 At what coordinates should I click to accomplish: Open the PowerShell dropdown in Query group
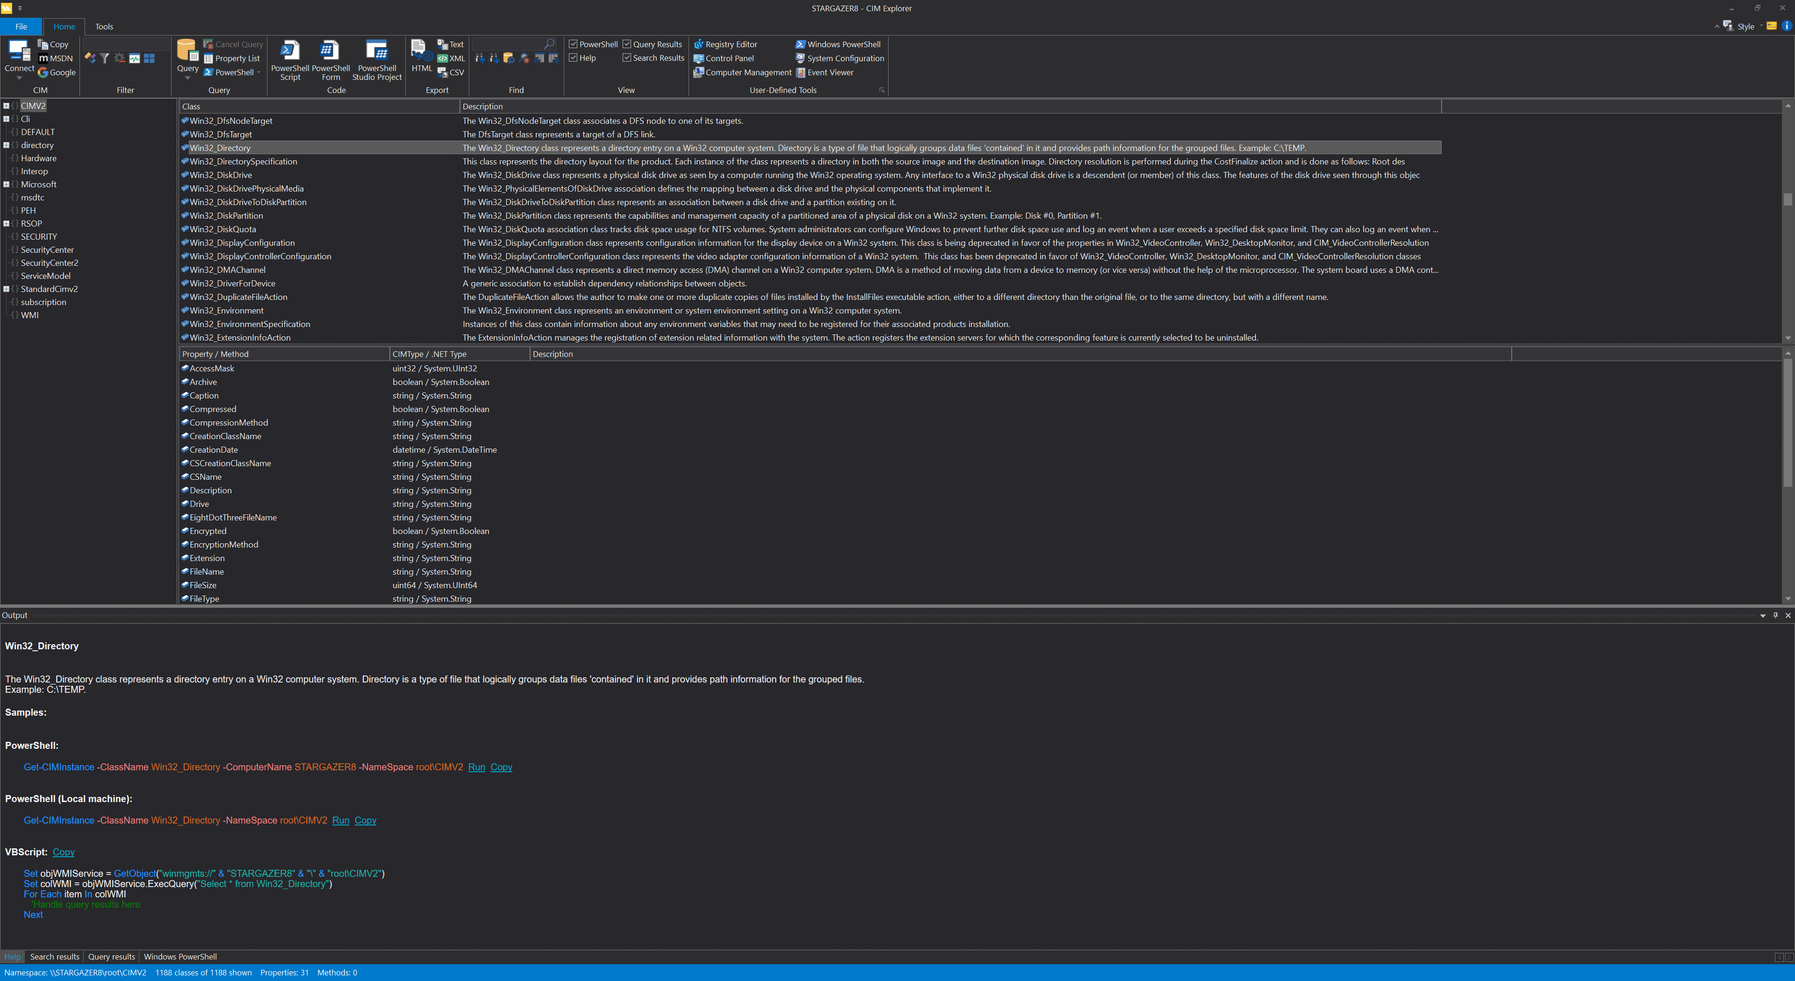pos(258,72)
